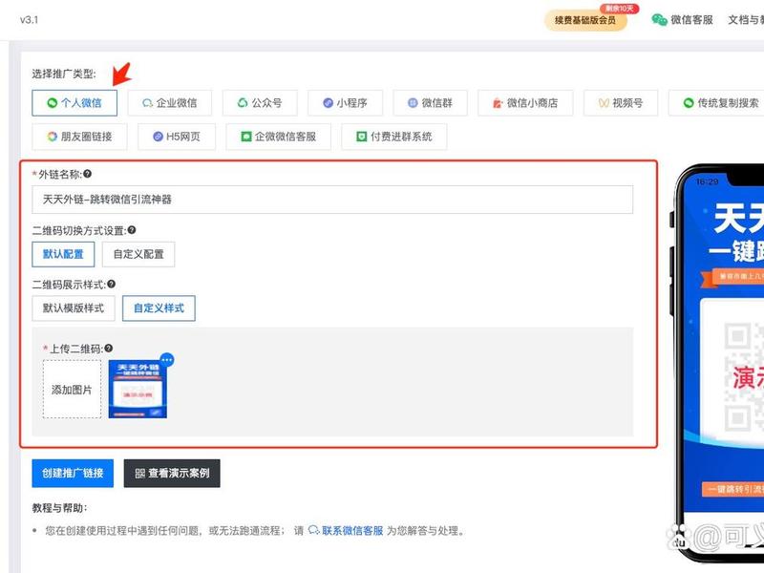Select 默认模版样式 display style
The height and width of the screenshot is (573, 764).
click(74, 308)
